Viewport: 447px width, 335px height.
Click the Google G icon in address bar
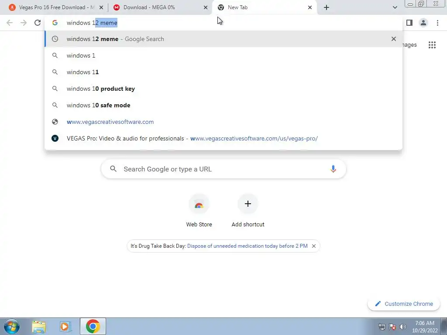pos(55,23)
